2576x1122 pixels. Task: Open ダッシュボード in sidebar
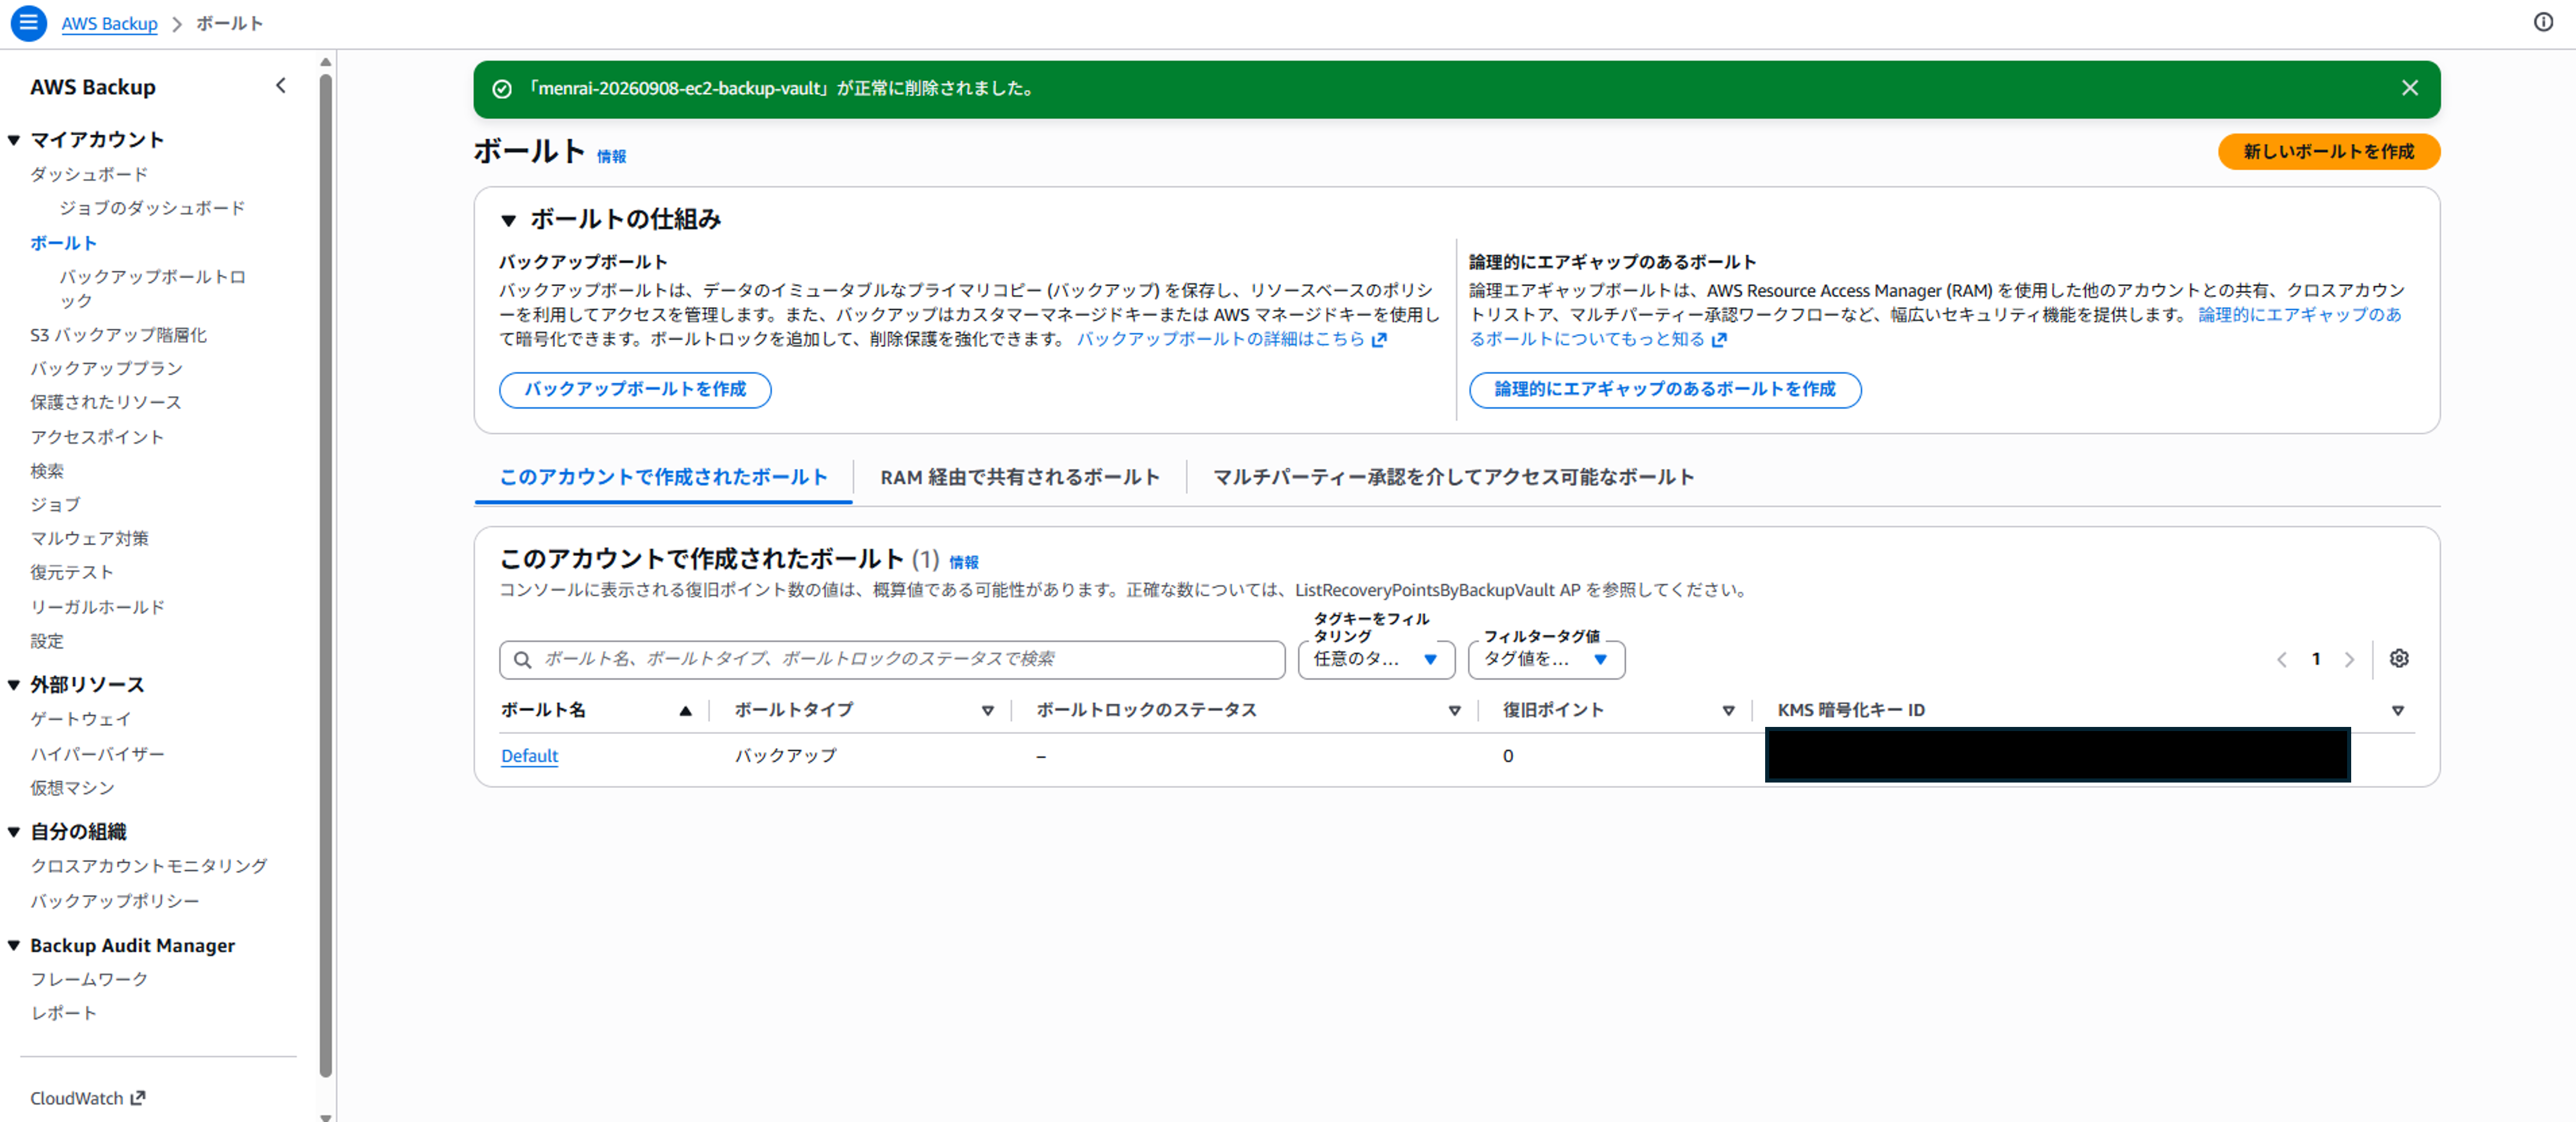tap(88, 174)
